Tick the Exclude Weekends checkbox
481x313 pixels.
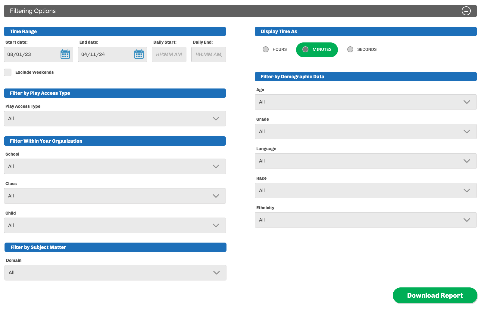8,72
